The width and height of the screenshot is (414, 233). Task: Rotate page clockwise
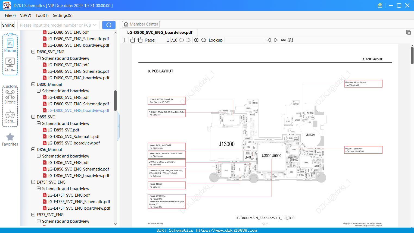coord(140,40)
